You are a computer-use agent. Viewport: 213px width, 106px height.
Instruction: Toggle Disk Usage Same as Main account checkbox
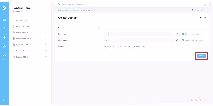pyautogui.click(x=183, y=40)
